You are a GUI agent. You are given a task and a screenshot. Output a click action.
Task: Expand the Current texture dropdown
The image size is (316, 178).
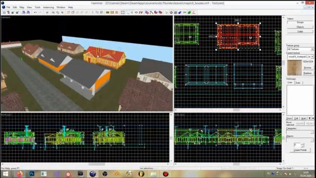[312, 57]
